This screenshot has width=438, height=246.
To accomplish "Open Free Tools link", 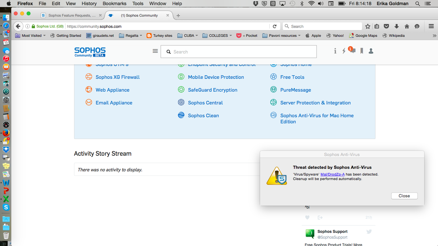I will 292,77.
